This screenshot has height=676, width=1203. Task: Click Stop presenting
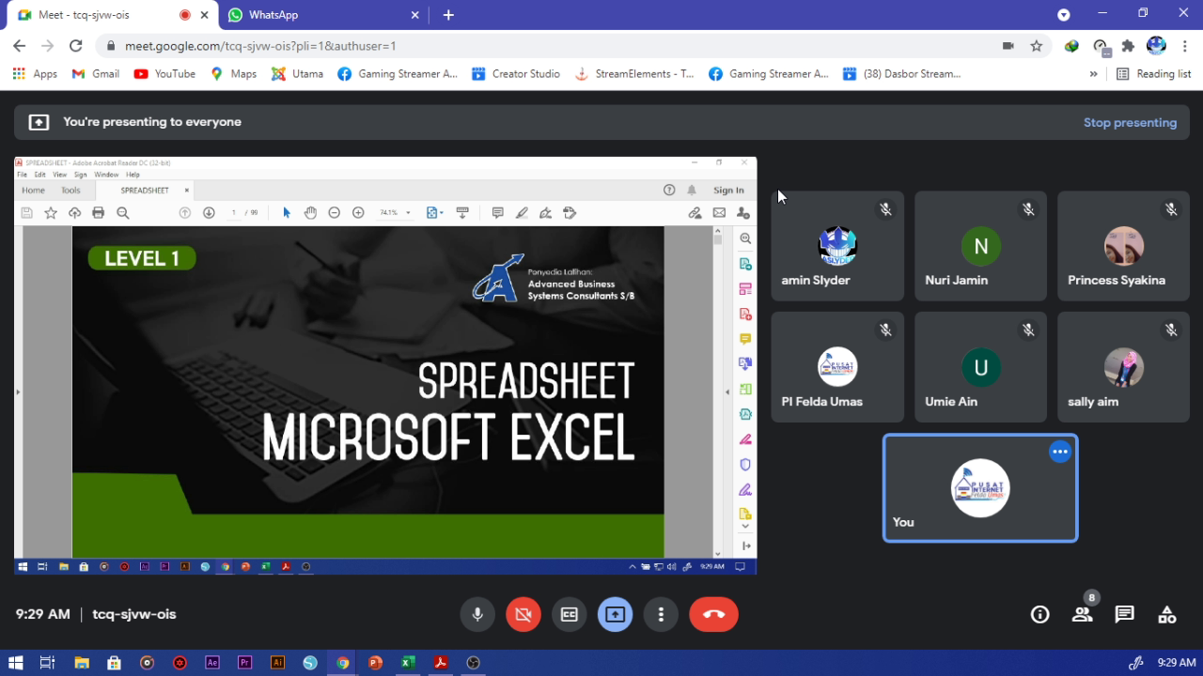(1130, 122)
